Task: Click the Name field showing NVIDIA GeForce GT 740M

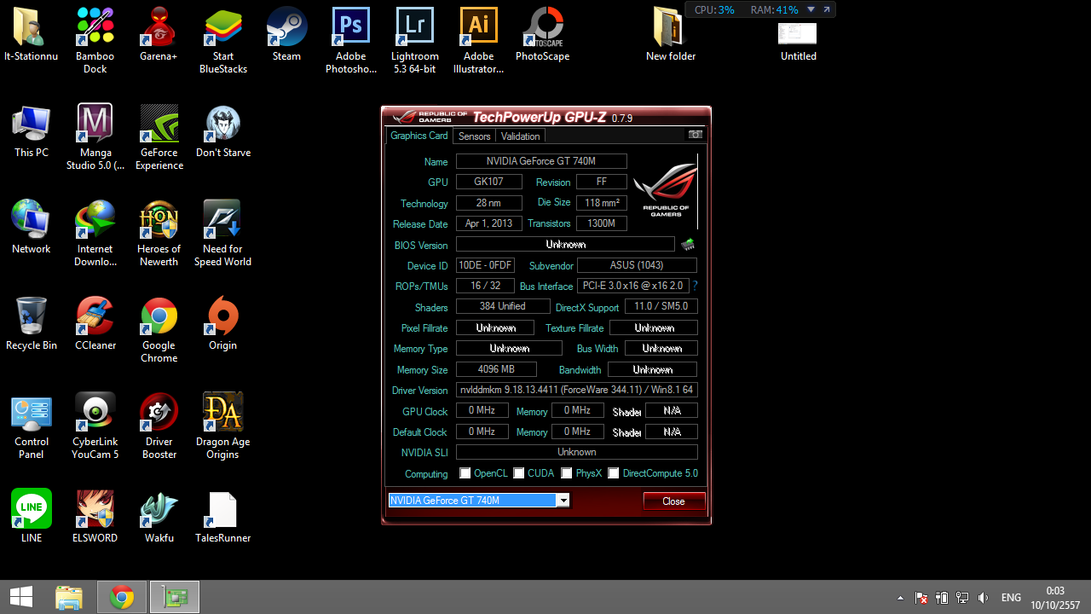Action: (541, 161)
